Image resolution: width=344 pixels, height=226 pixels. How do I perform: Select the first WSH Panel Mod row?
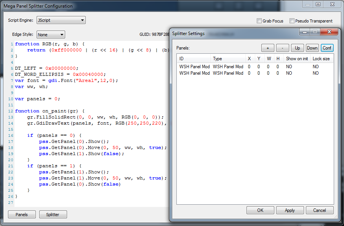coord(194,67)
